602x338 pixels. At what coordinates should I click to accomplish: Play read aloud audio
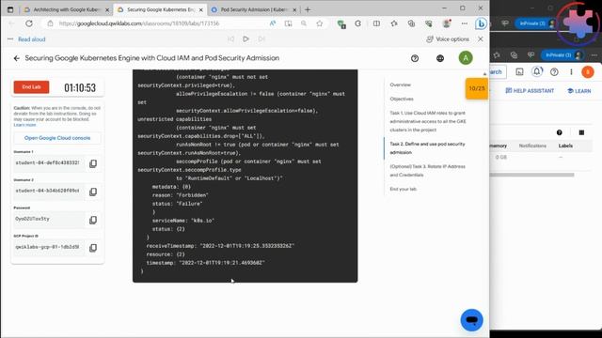coord(246,39)
